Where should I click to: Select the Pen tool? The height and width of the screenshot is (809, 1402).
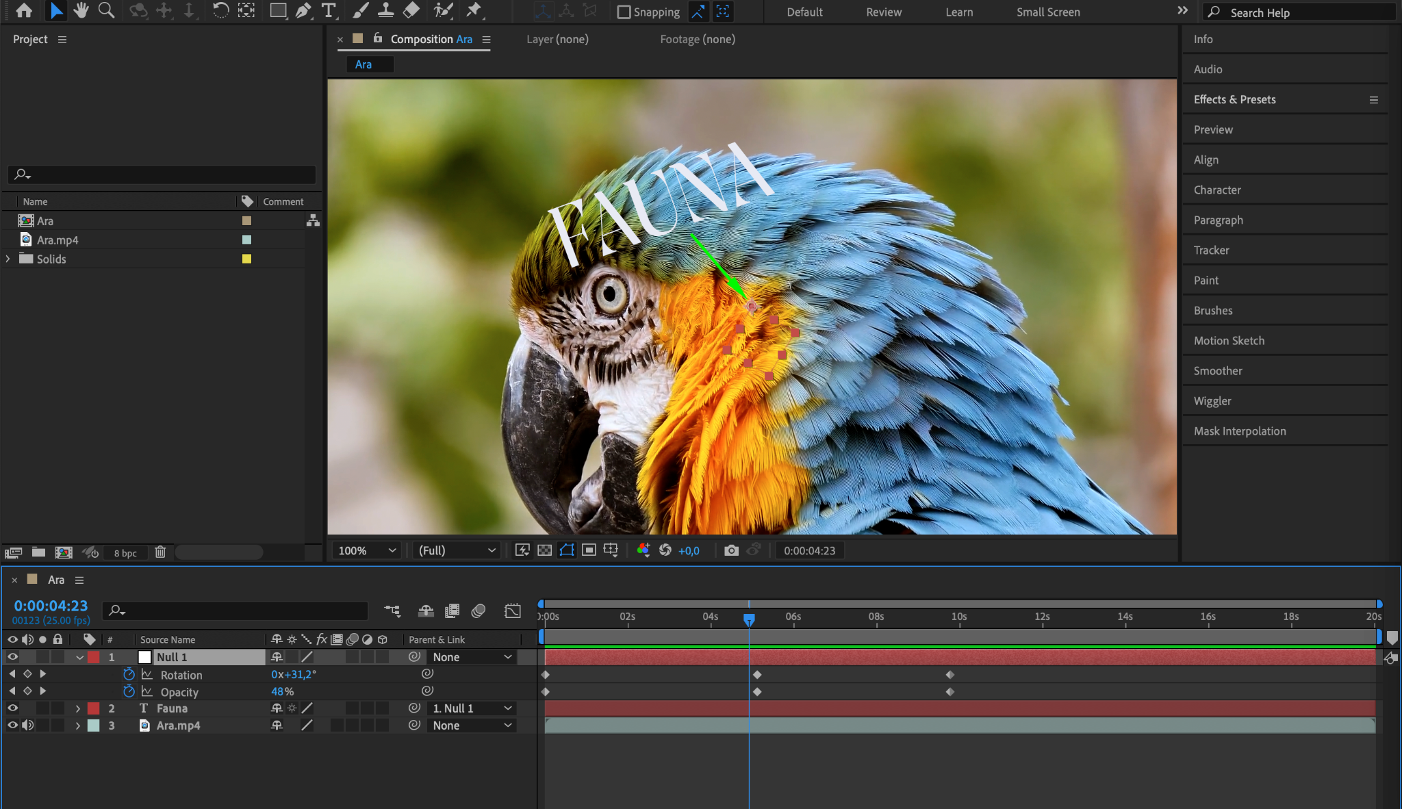[303, 11]
